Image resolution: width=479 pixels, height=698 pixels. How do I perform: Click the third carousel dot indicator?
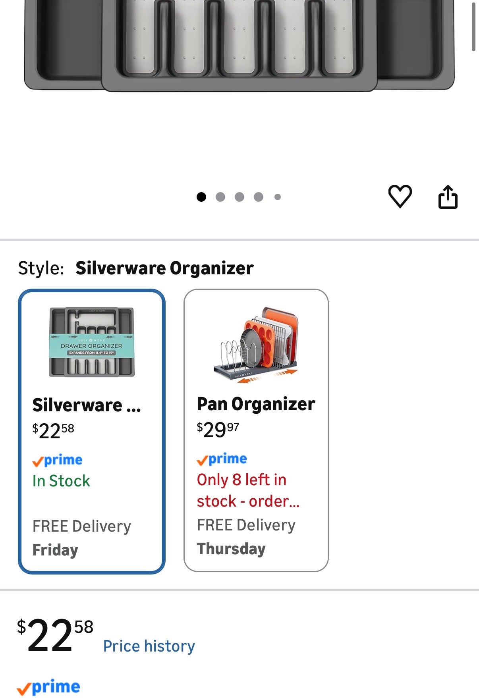239,197
